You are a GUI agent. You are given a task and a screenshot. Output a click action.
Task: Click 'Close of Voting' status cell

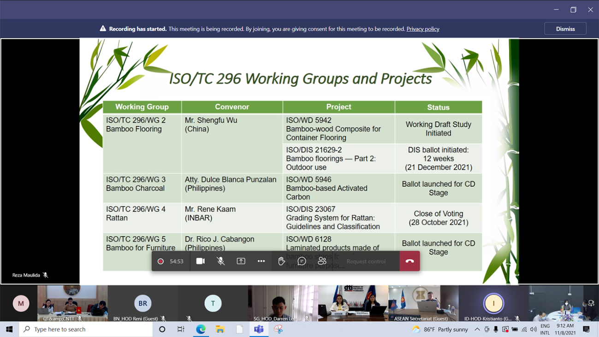[438, 218]
